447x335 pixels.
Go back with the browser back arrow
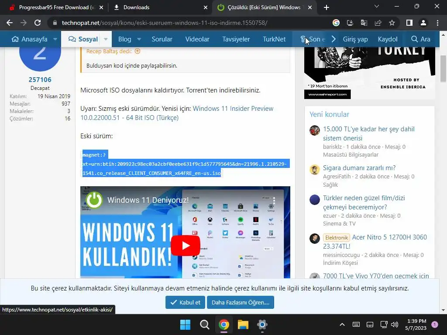pyautogui.click(x=10, y=23)
